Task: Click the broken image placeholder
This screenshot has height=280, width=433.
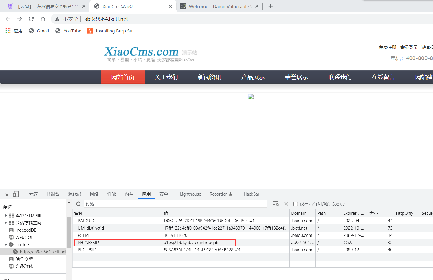Action: (251, 97)
